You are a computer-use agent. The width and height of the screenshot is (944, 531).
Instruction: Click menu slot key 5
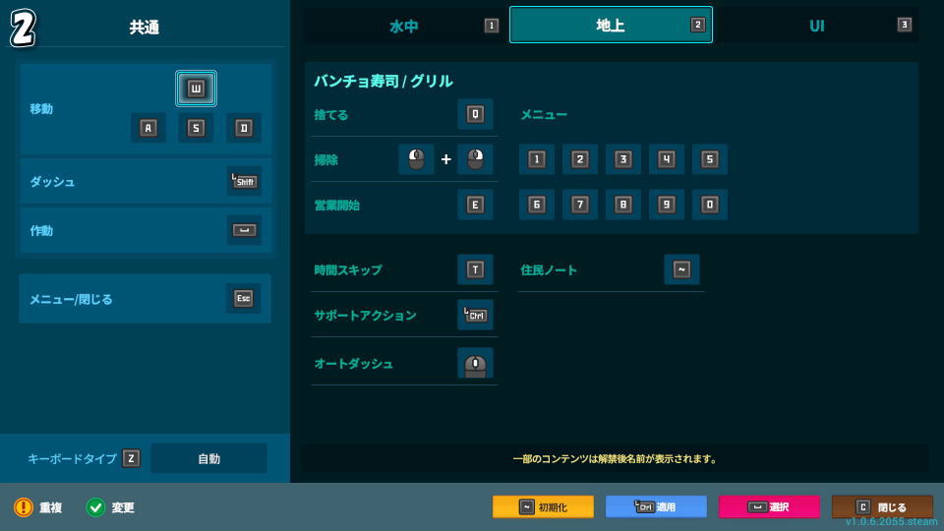(709, 159)
